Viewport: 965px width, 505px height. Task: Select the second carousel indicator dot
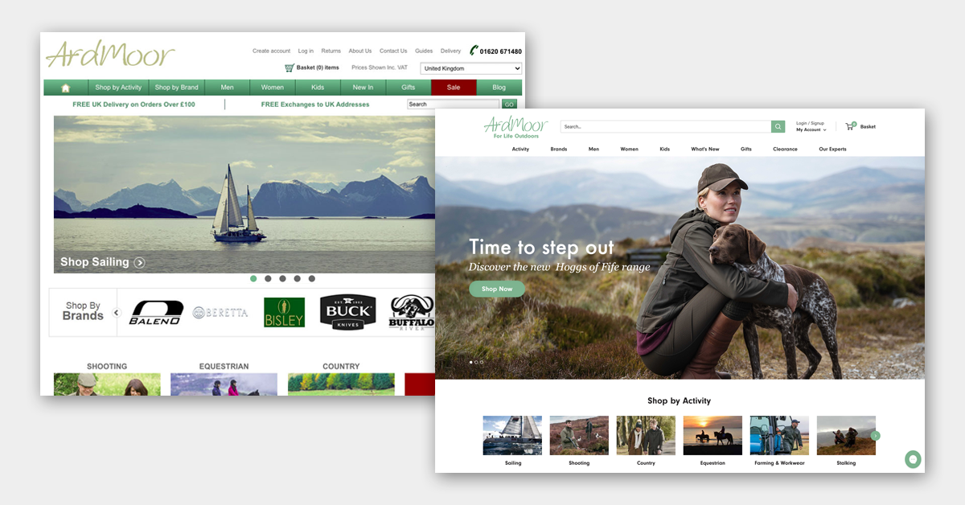[268, 278]
